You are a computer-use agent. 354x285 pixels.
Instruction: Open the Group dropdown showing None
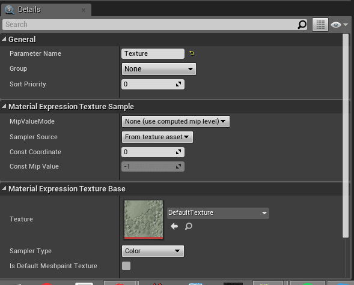(x=159, y=69)
